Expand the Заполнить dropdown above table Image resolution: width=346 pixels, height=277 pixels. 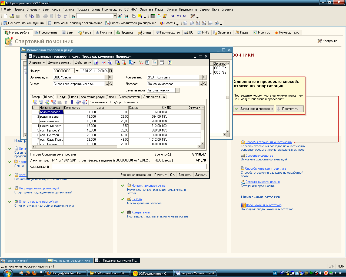(x=99, y=102)
